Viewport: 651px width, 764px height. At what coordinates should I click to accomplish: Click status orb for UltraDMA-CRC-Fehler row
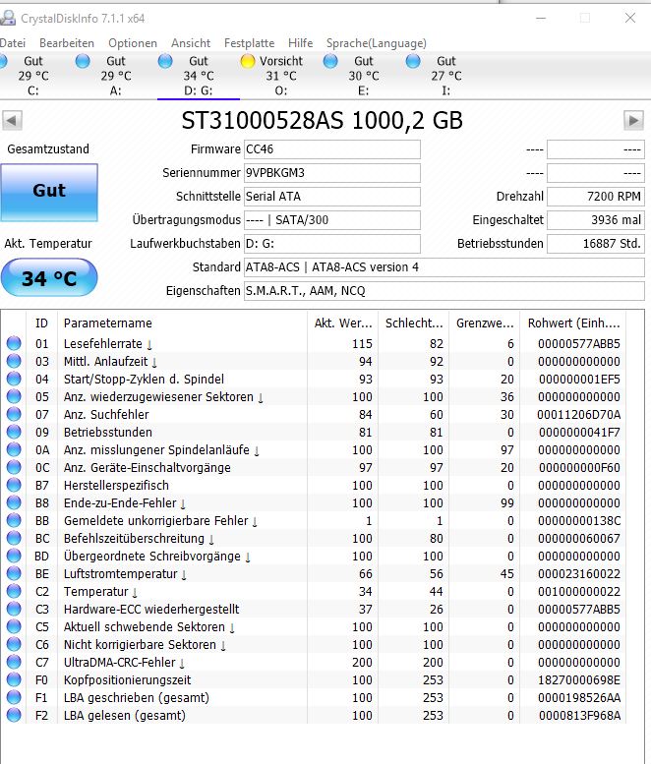pos(14,662)
